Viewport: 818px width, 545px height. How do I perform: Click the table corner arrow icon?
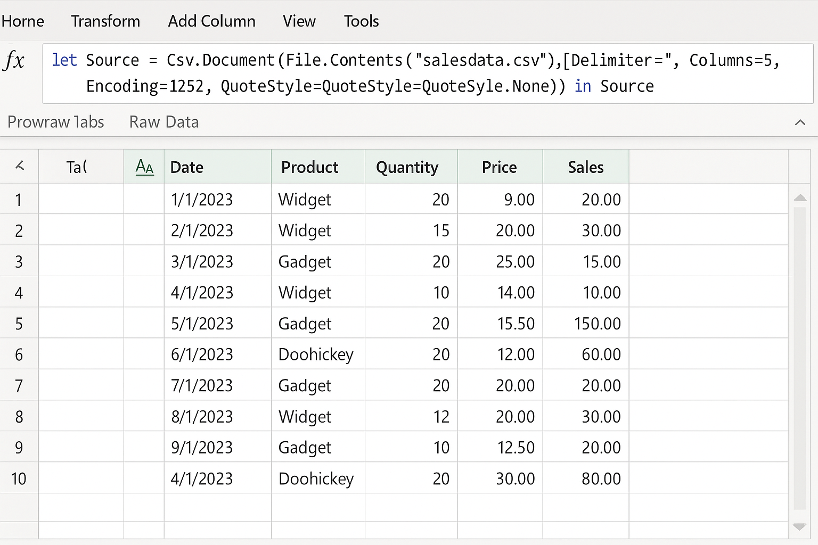(x=20, y=166)
